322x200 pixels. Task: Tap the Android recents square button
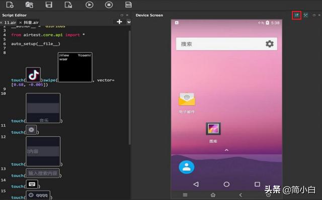[x=257, y=184]
